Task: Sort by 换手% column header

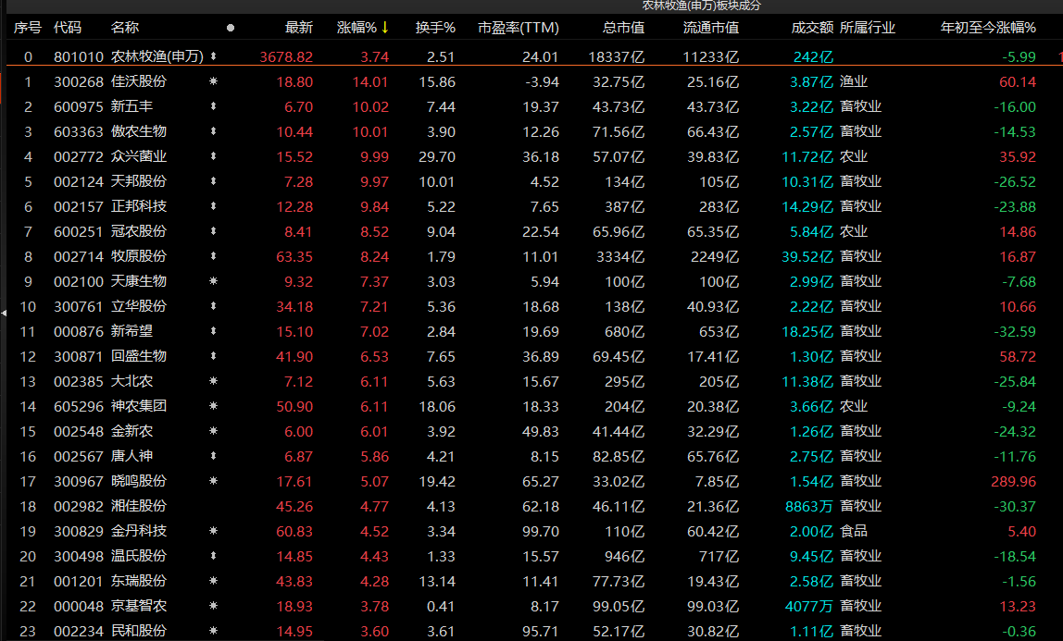Action: coord(435,28)
